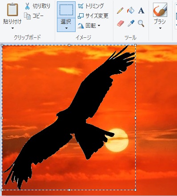177x196 pixels.
Task: Select the Magnifier tool
Action: [x=141, y=24]
